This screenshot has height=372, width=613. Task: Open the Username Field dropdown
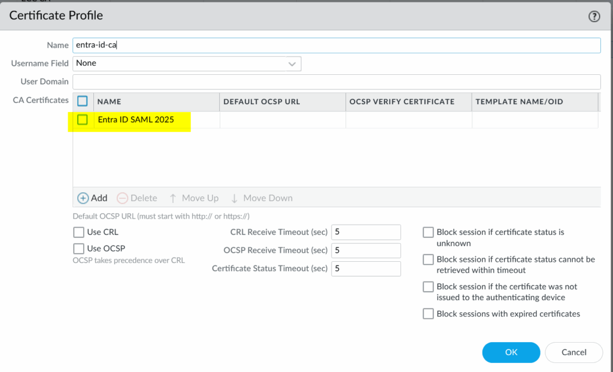pos(187,63)
